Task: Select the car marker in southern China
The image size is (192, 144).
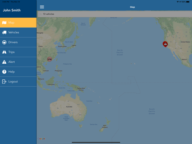Action: point(49,59)
